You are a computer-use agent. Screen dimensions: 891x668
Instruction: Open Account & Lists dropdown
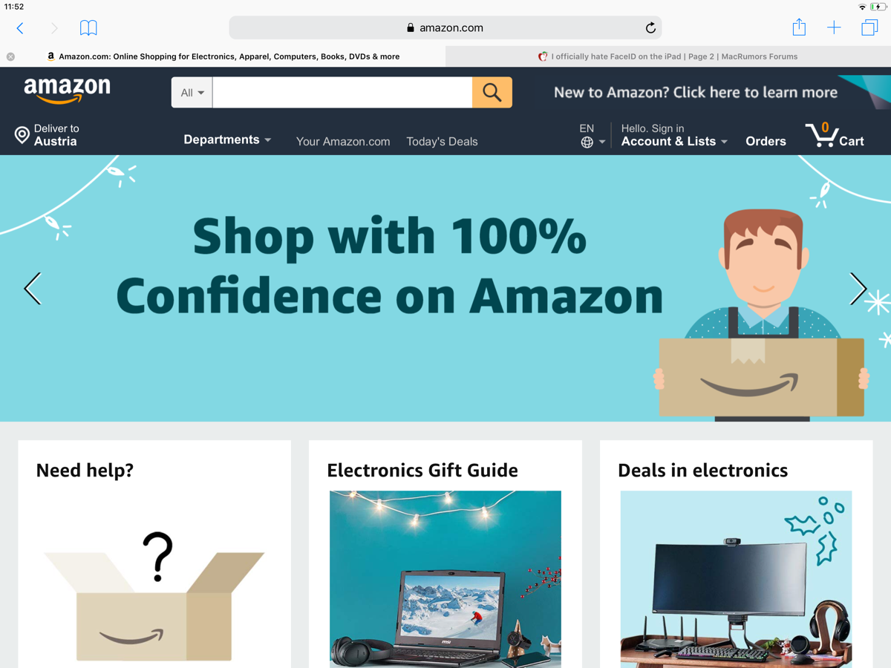(674, 135)
